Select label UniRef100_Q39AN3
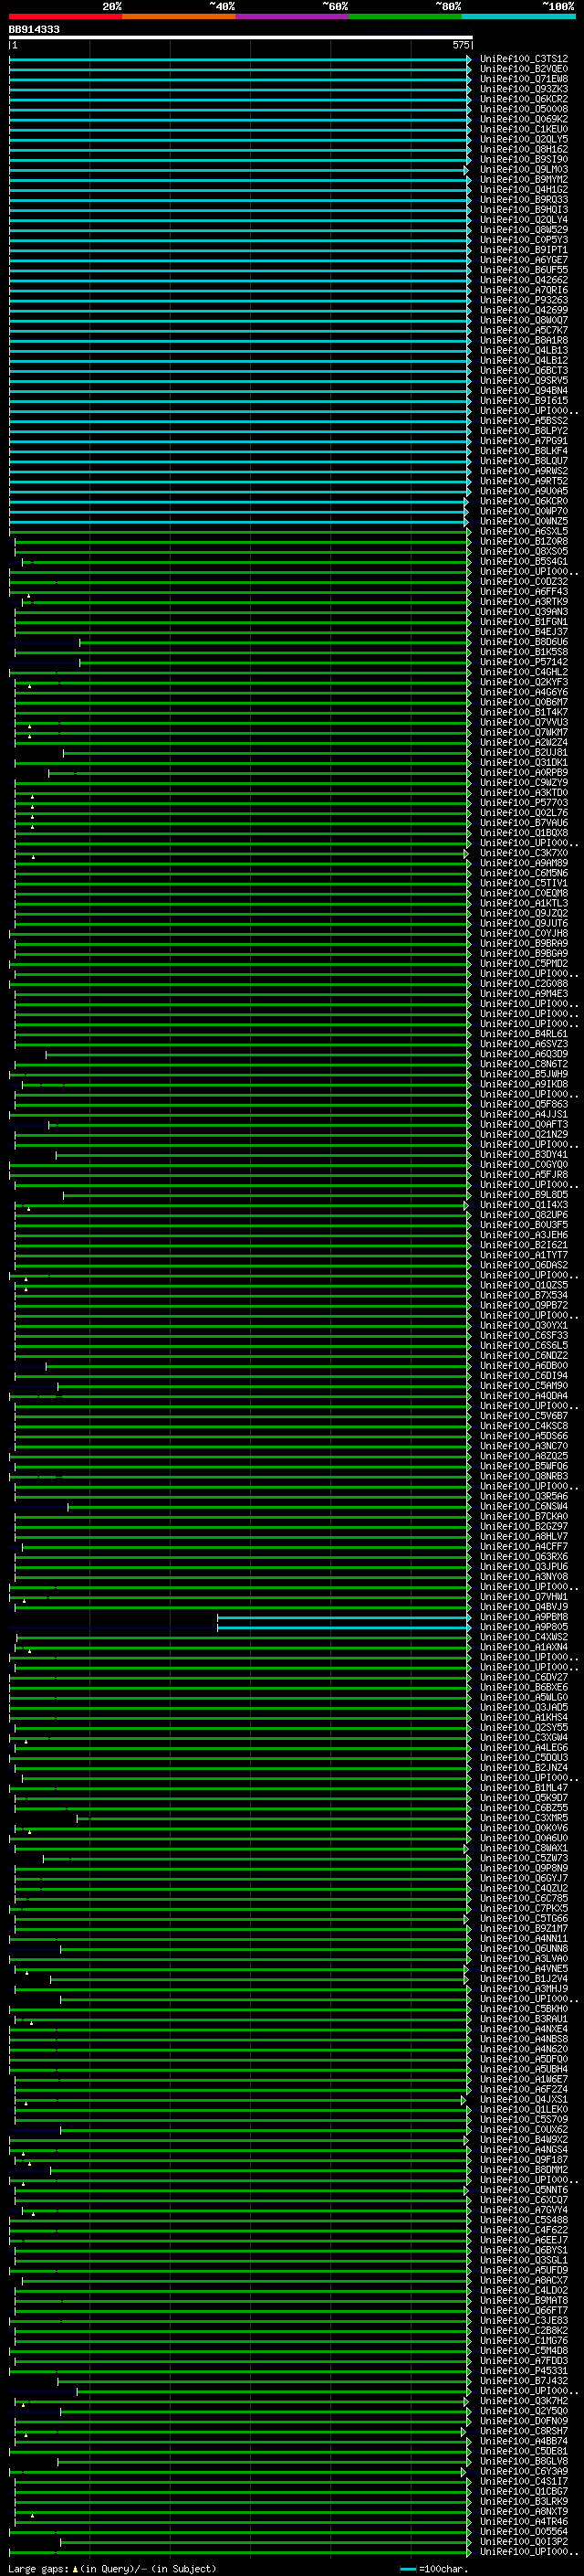Image resolution: width=584 pixels, height=2576 pixels. (x=524, y=612)
